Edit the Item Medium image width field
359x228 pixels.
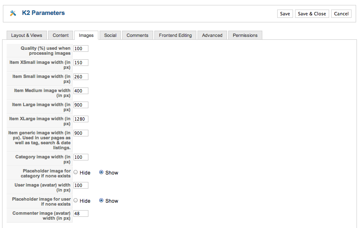pos(81,91)
